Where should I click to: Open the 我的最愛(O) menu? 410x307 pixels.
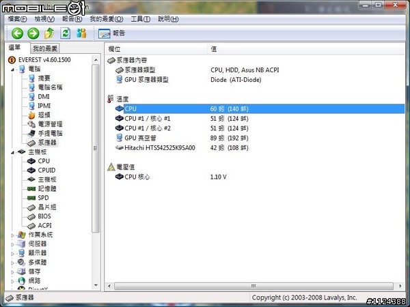click(x=107, y=19)
